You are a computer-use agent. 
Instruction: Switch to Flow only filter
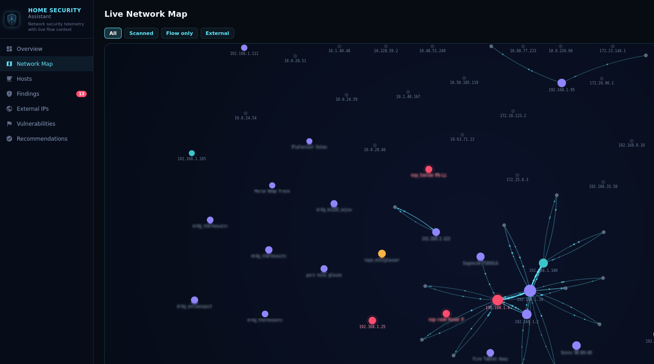179,33
